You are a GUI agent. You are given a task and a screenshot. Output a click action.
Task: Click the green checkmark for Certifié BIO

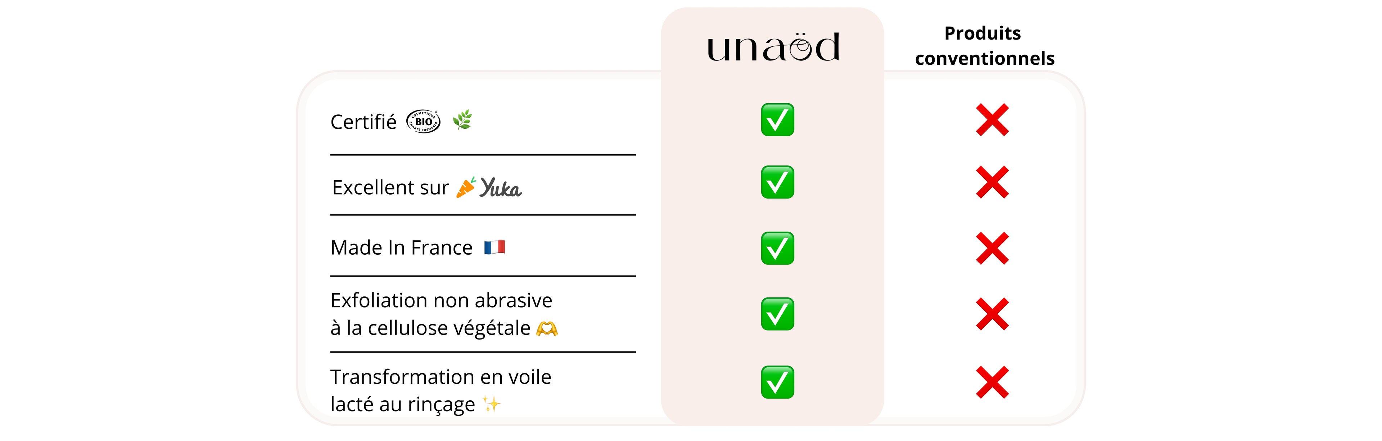tap(777, 120)
